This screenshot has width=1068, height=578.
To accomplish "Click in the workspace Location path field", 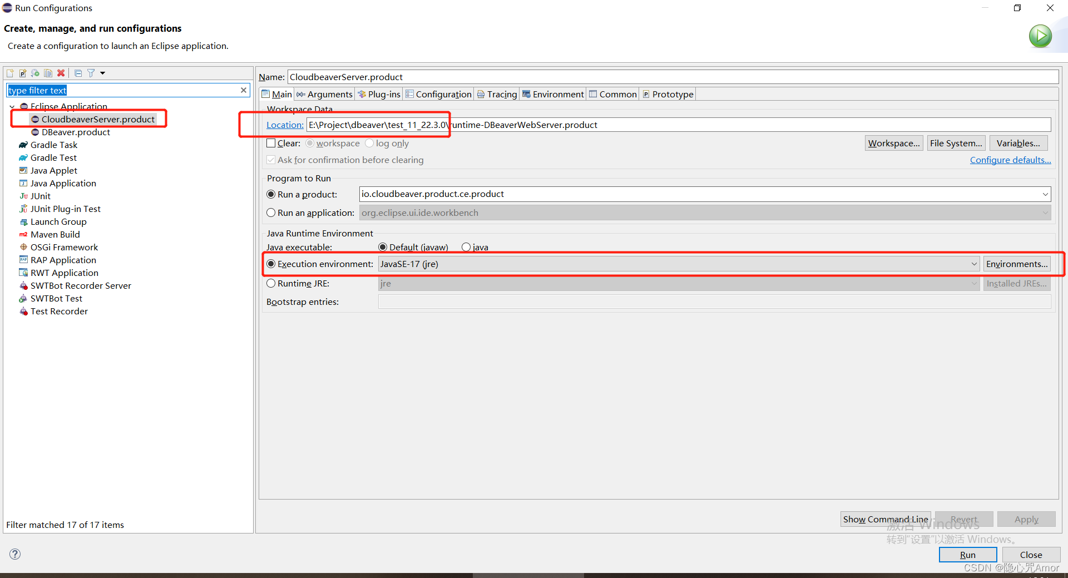I will point(679,125).
